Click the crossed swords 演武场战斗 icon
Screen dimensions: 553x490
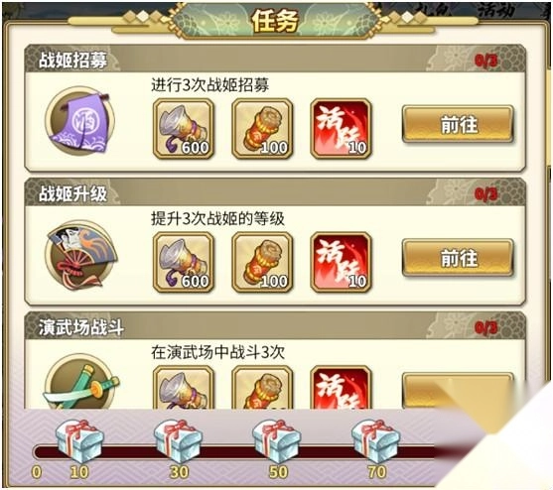click(x=81, y=384)
